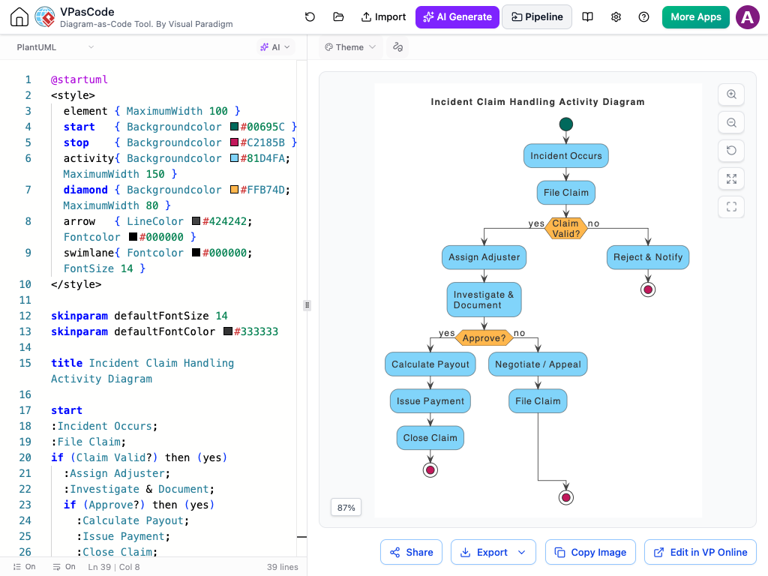Open More Apps
This screenshot has height=576, width=768.
695,16
